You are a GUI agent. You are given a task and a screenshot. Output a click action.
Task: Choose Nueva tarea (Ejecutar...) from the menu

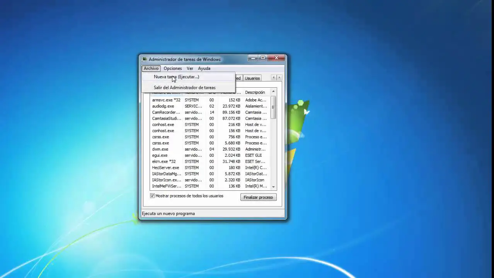(188, 77)
